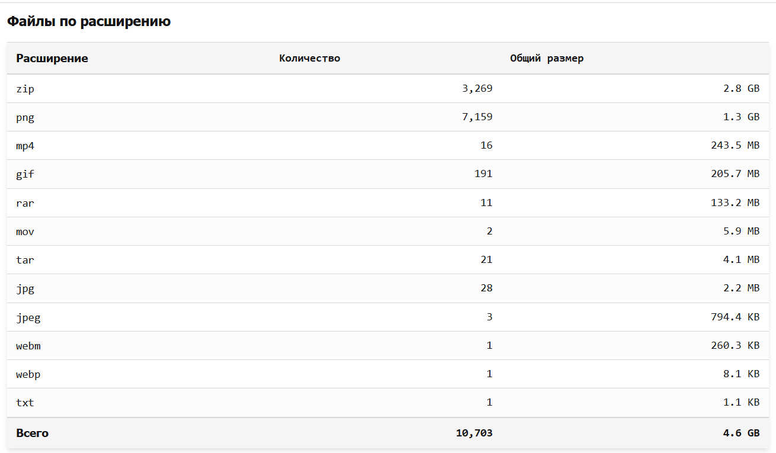Click the Общий размер column header
The height and width of the screenshot is (453, 776).
[547, 59]
